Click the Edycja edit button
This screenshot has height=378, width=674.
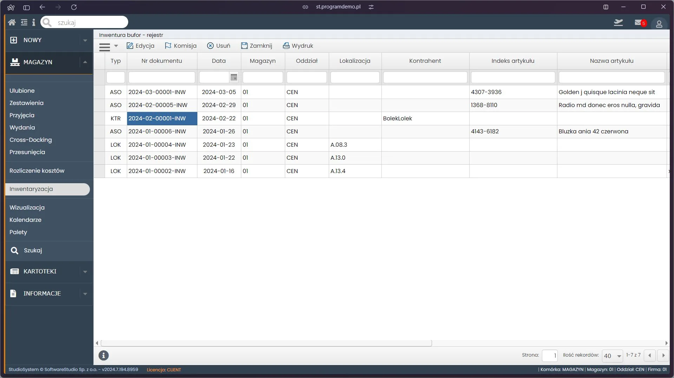tap(140, 46)
